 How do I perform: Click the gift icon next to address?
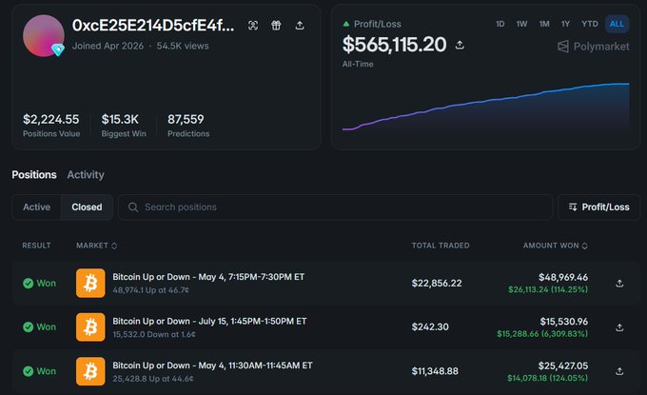coord(276,26)
